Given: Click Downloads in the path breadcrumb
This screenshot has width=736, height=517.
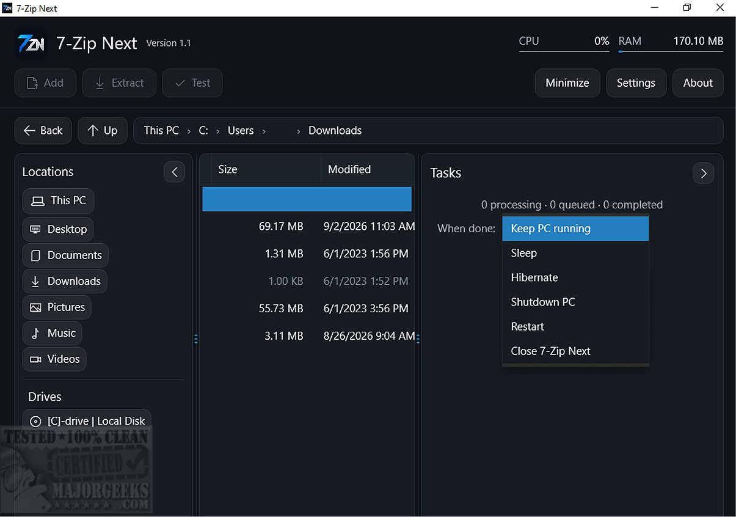Looking at the screenshot, I should [335, 131].
